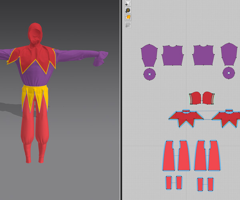Image resolution: width=240 pixels, height=200 pixels.
Task: Click the orange texture surface icon
Action: click(128, 18)
